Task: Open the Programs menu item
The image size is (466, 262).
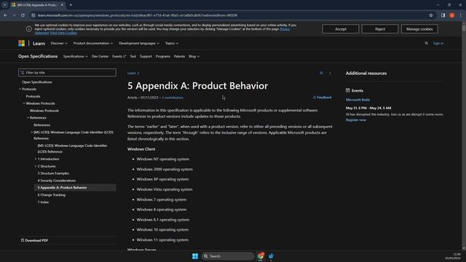Action: pos(163,57)
